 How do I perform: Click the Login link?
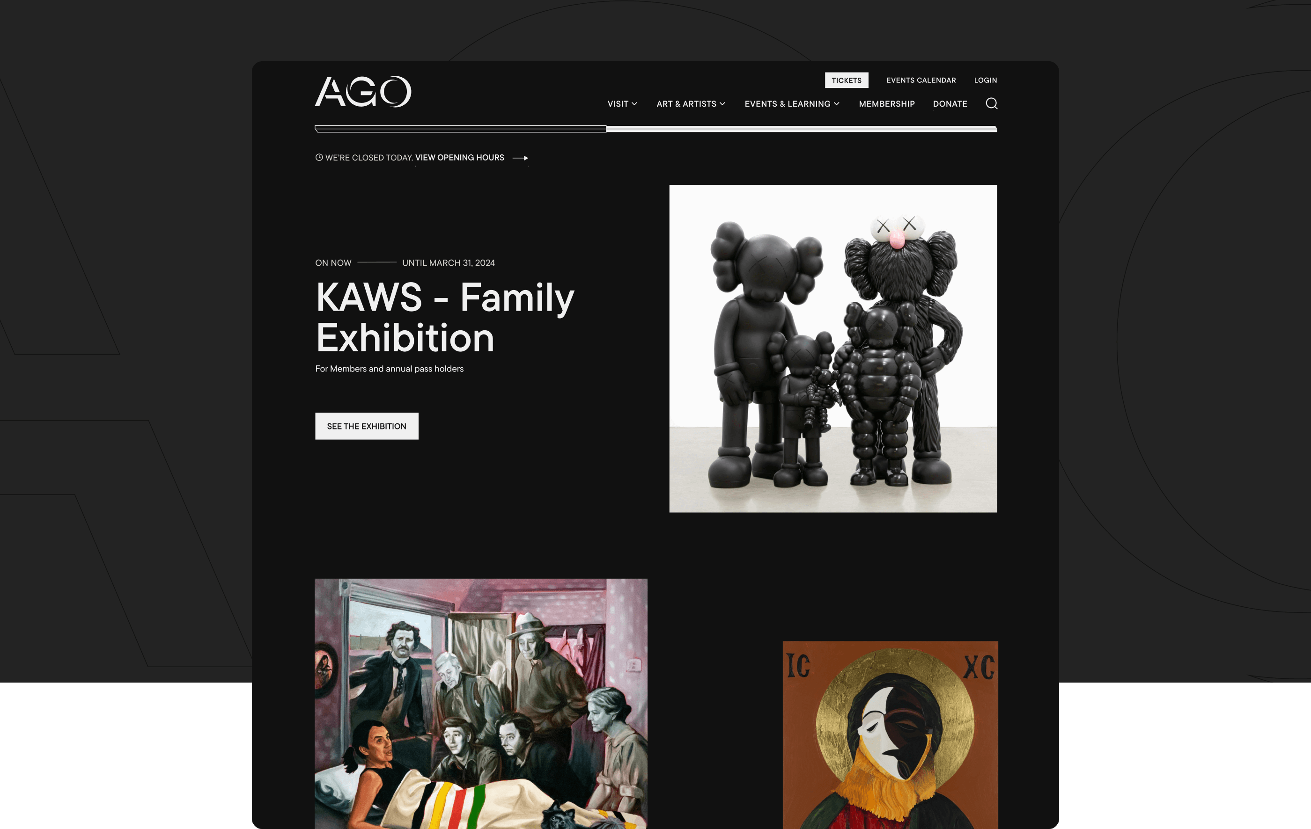pos(986,80)
